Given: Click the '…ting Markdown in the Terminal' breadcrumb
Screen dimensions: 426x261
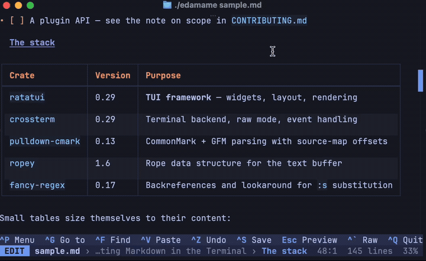Looking at the screenshot, I should (x=170, y=251).
